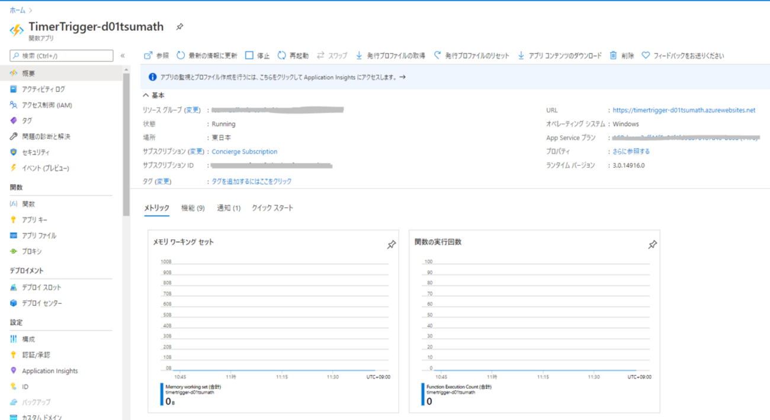The height and width of the screenshot is (420, 770).
Task: Pin TimerTrigger-d01tsumath to the dashboard
Action: [x=179, y=27]
